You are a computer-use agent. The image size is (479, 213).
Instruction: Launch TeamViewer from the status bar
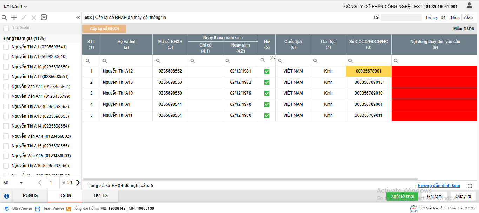pyautogui.click(x=50, y=208)
